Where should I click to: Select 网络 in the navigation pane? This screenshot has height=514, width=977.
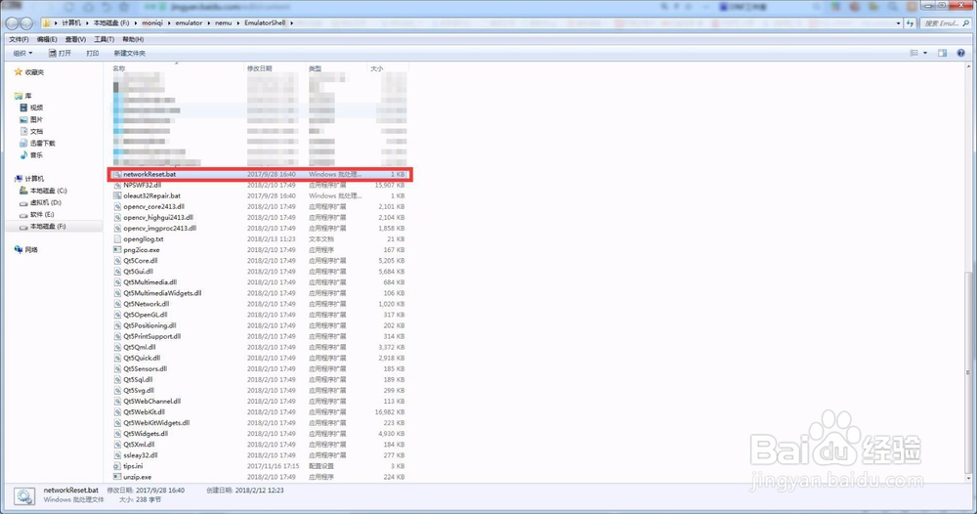[26, 250]
